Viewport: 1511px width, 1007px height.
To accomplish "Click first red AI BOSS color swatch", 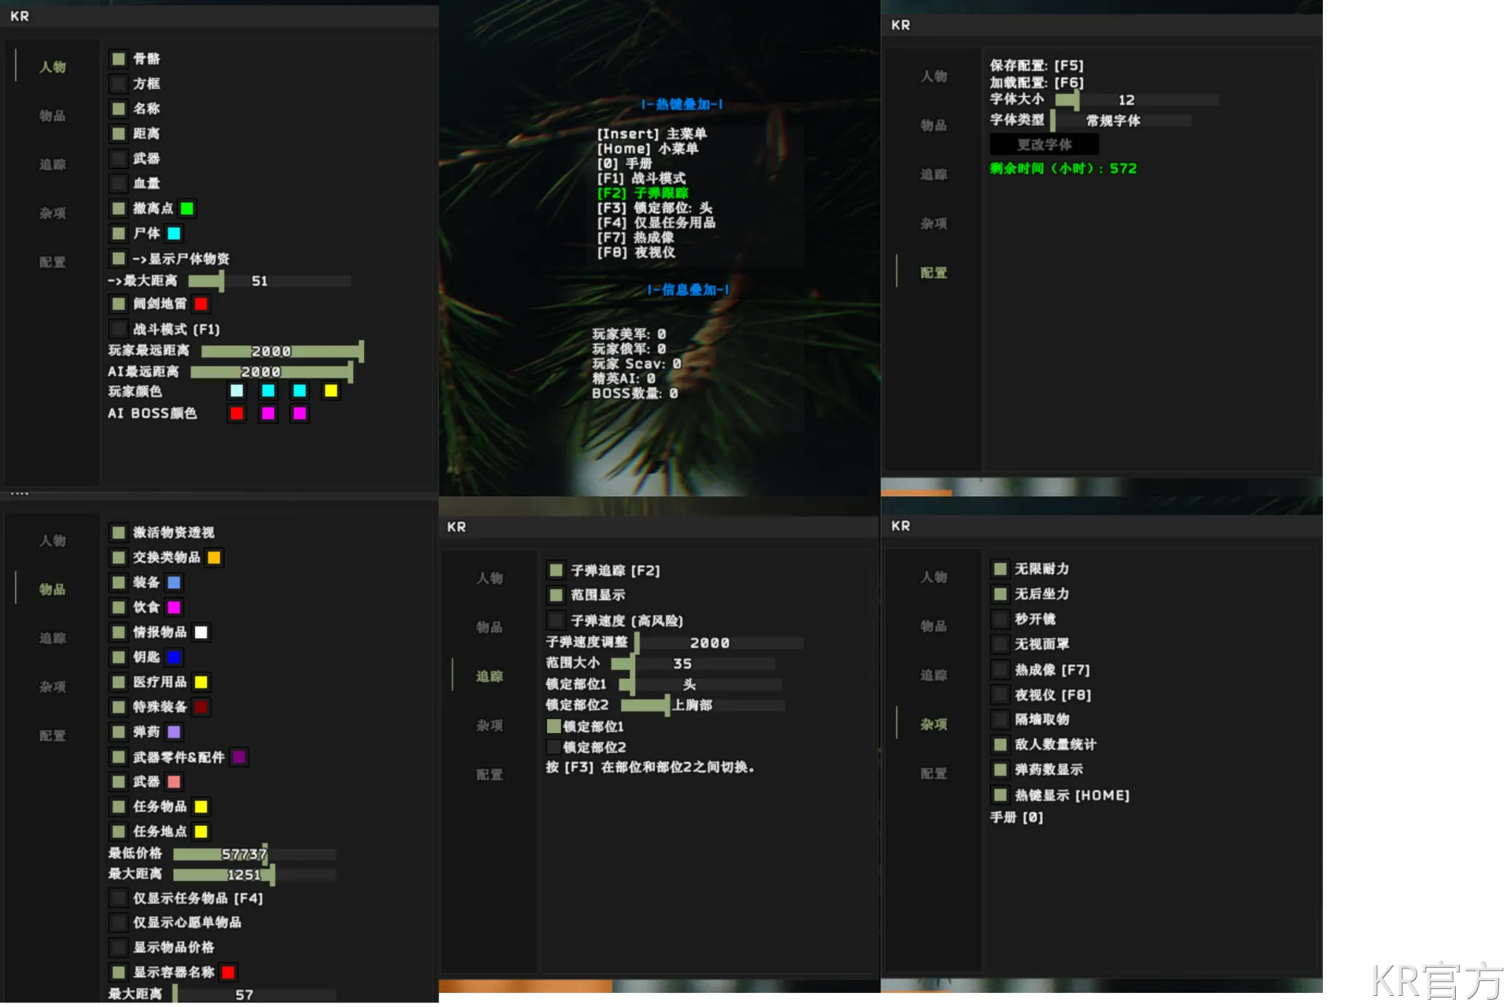I will tap(237, 414).
